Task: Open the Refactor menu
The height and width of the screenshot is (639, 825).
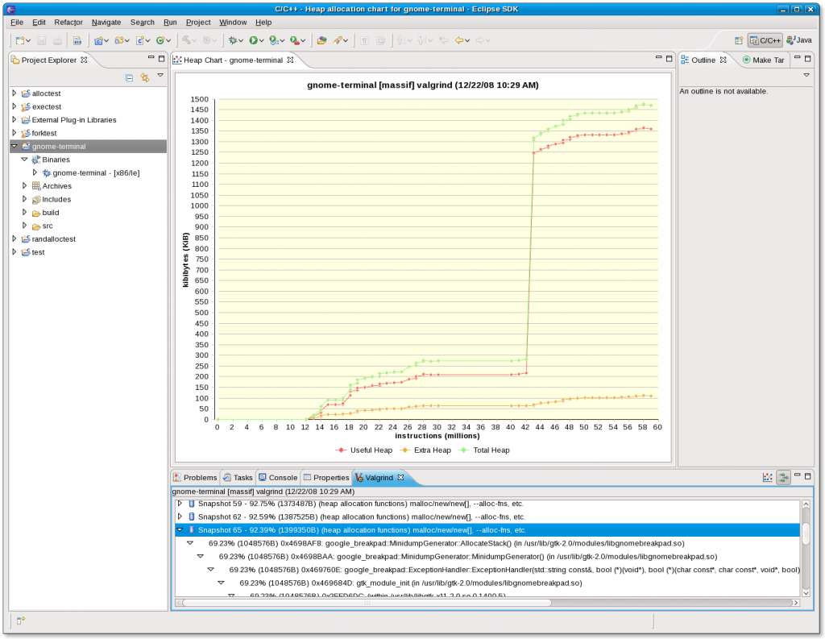Action: 68,22
